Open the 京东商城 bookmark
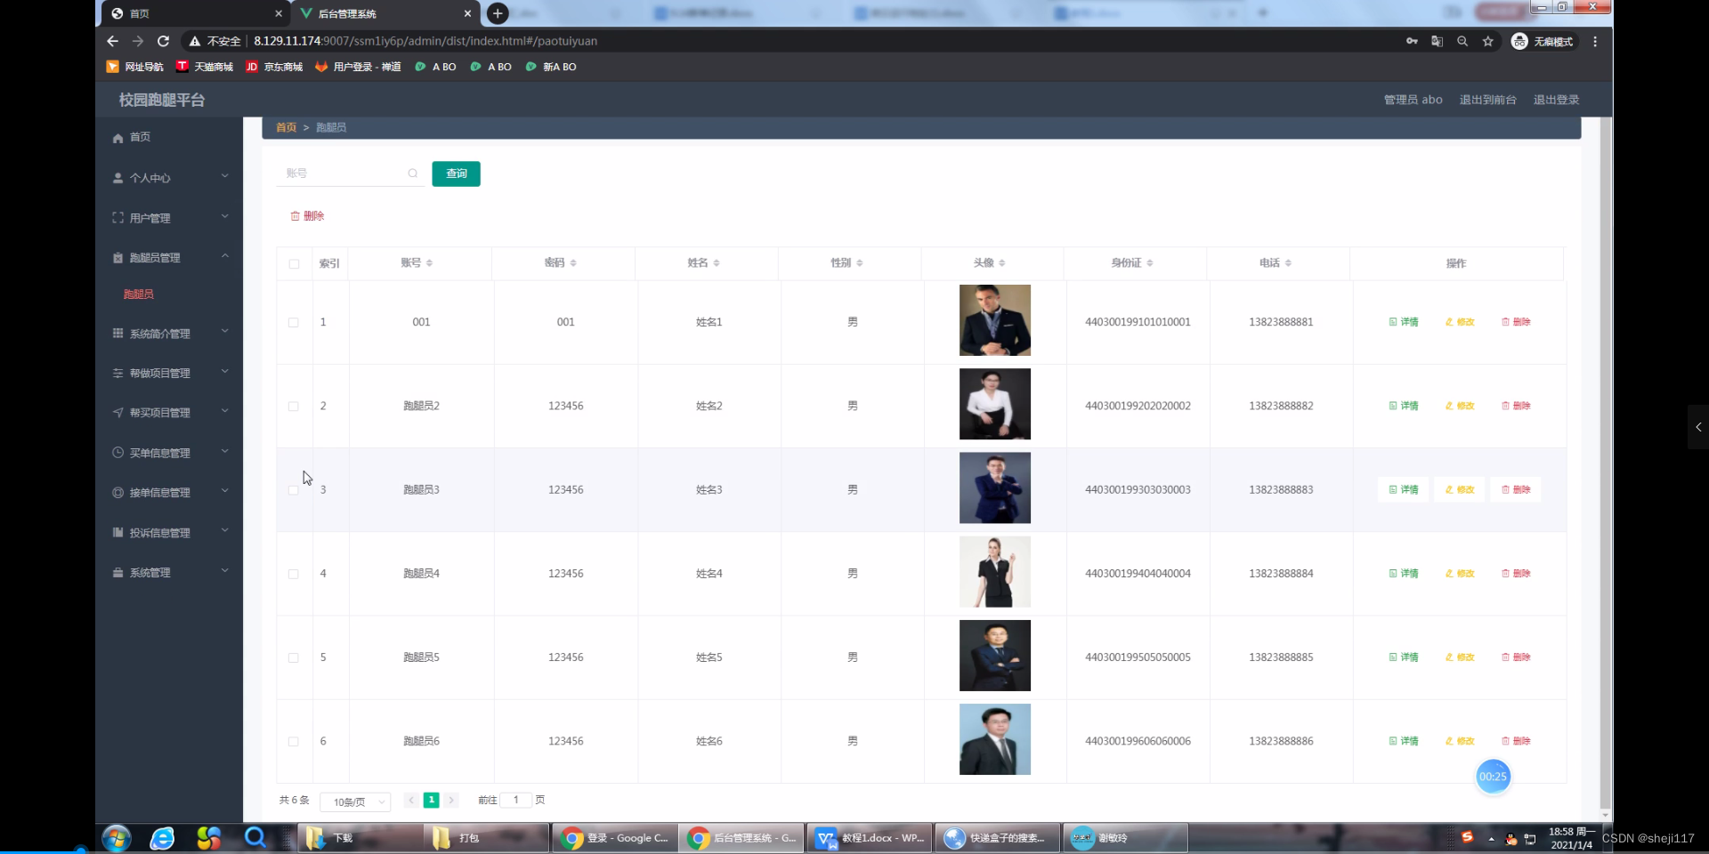 coord(274,67)
